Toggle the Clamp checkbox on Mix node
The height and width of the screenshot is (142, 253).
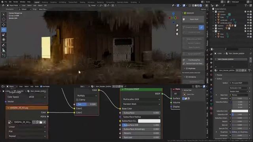pos(77,100)
